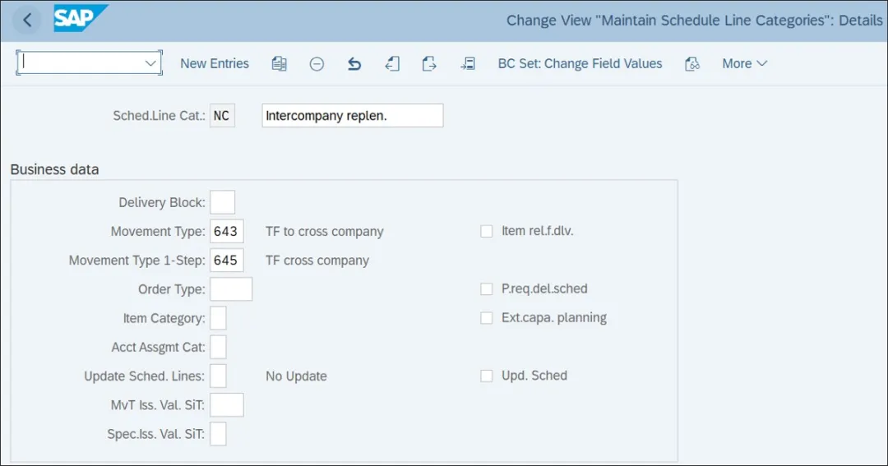Image resolution: width=888 pixels, height=466 pixels.
Task: Focus the Delivery Block input field
Action: point(222,202)
